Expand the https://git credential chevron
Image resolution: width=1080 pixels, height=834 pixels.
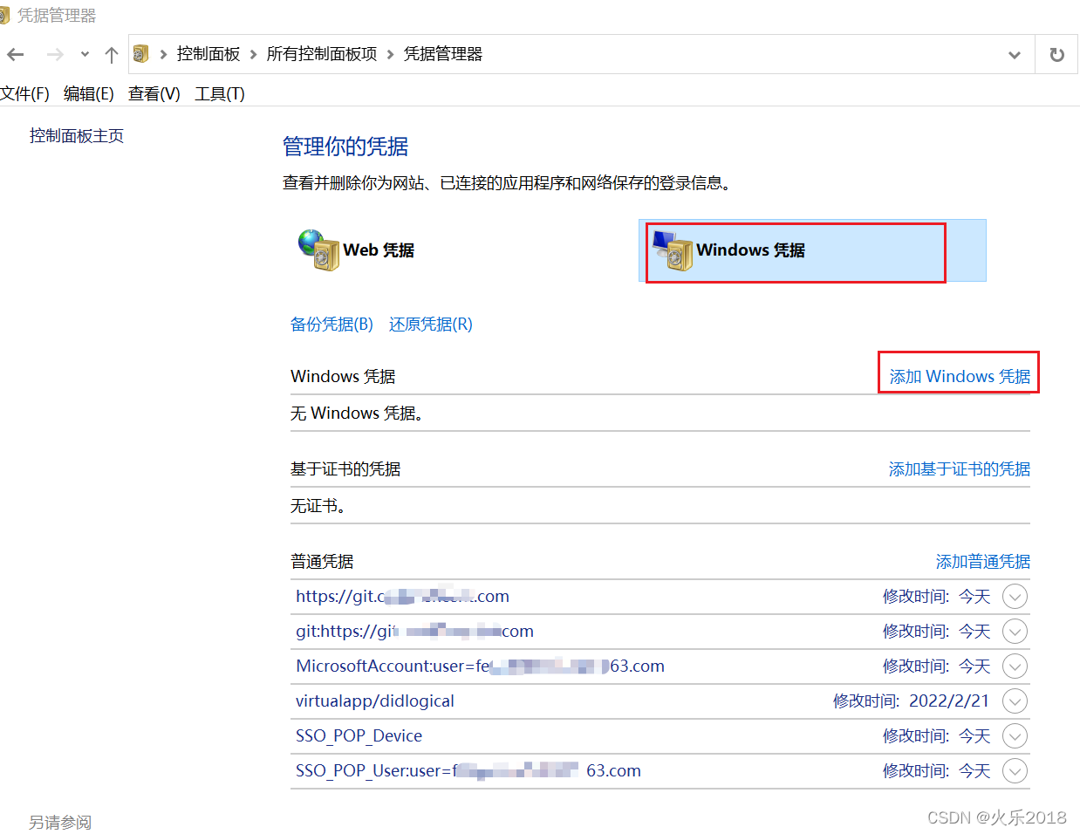1015,597
